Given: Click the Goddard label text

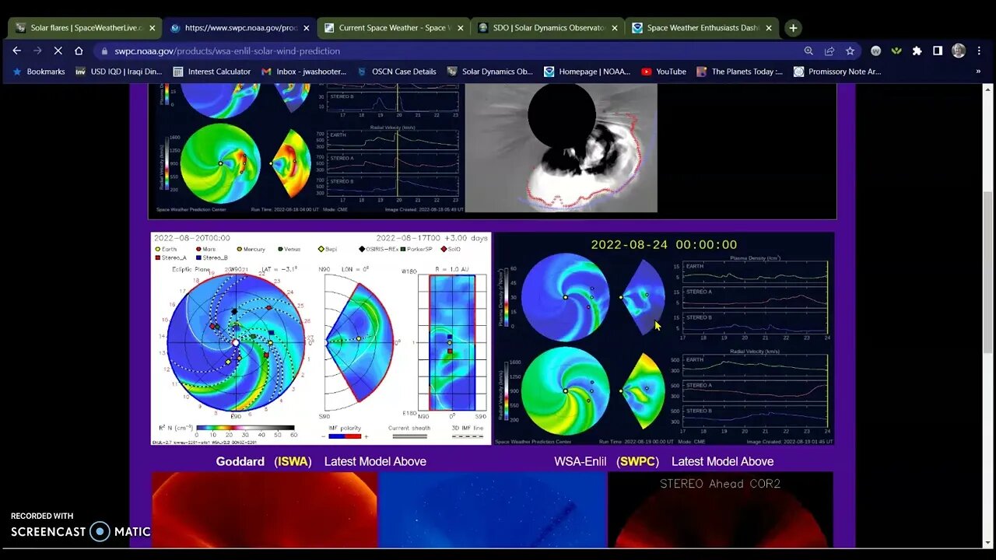Looking at the screenshot, I should tap(240, 461).
